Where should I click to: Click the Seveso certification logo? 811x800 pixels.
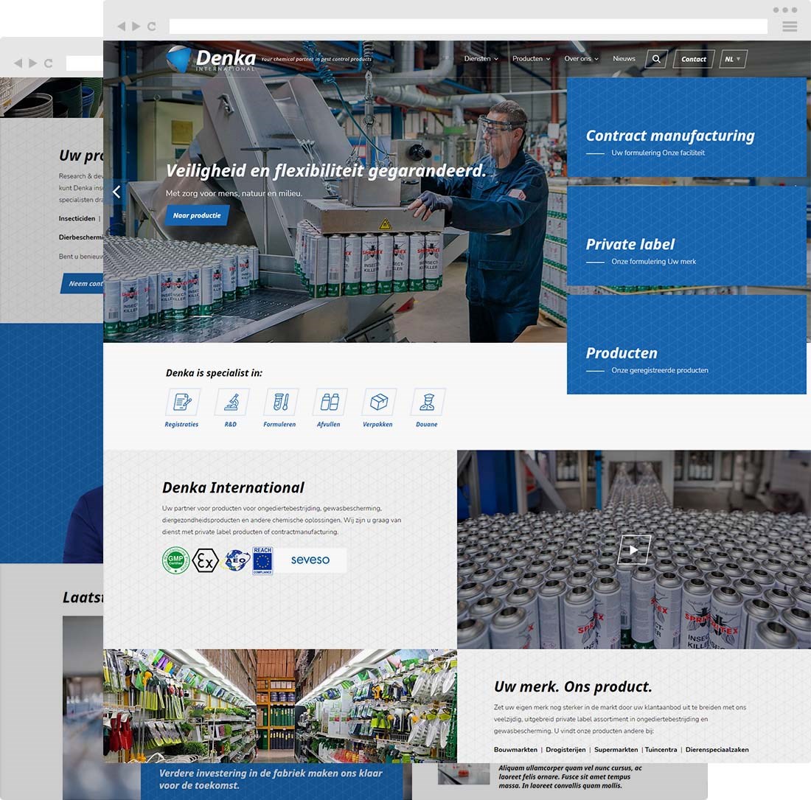point(310,560)
